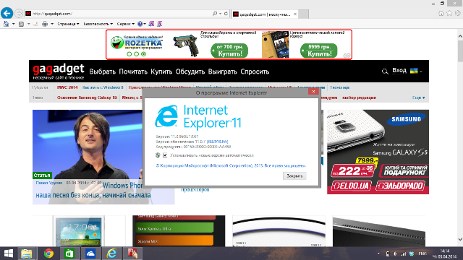Open the Tools gear icon
Viewport: 463px width, 260px height.
pyautogui.click(x=457, y=13)
